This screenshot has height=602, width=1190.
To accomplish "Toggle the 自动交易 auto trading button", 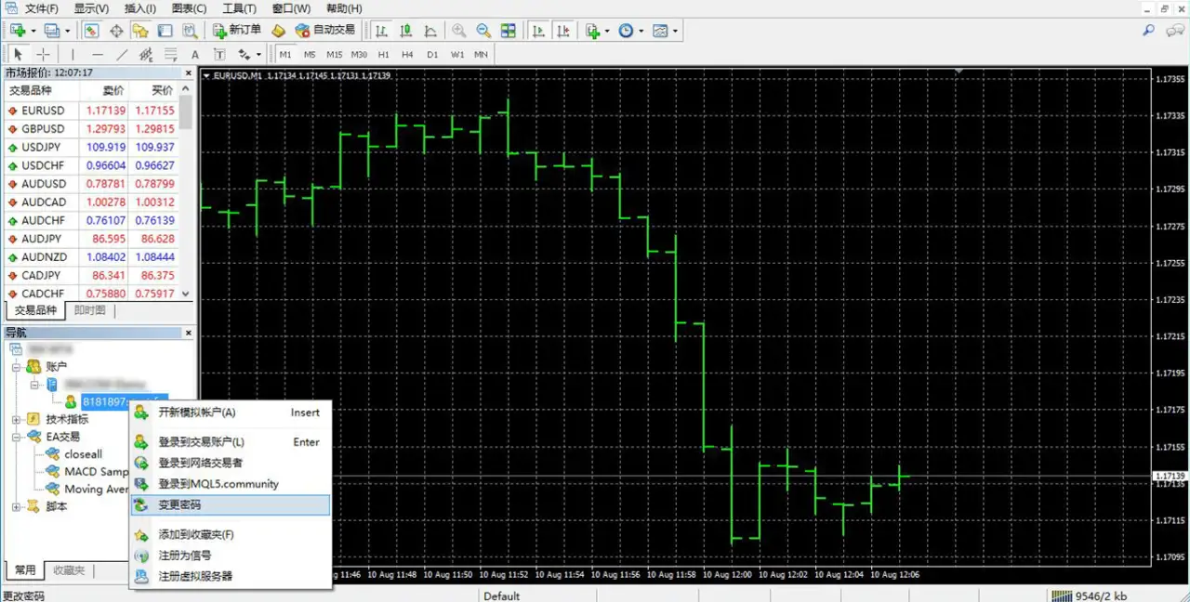I will 324,31.
